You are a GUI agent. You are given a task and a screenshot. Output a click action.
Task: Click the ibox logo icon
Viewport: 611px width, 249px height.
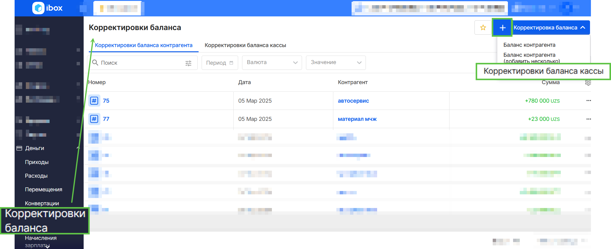tap(39, 8)
